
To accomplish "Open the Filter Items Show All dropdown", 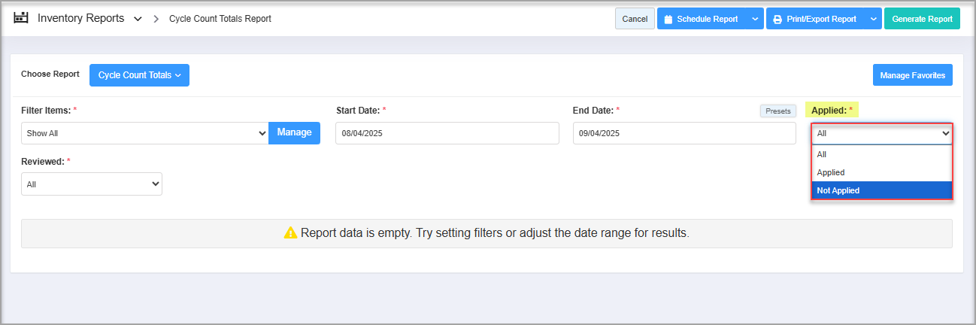I will tap(144, 133).
